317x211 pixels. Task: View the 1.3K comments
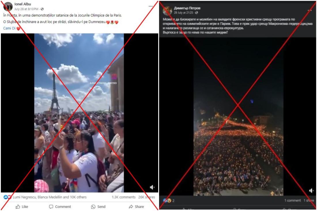(x=124, y=197)
